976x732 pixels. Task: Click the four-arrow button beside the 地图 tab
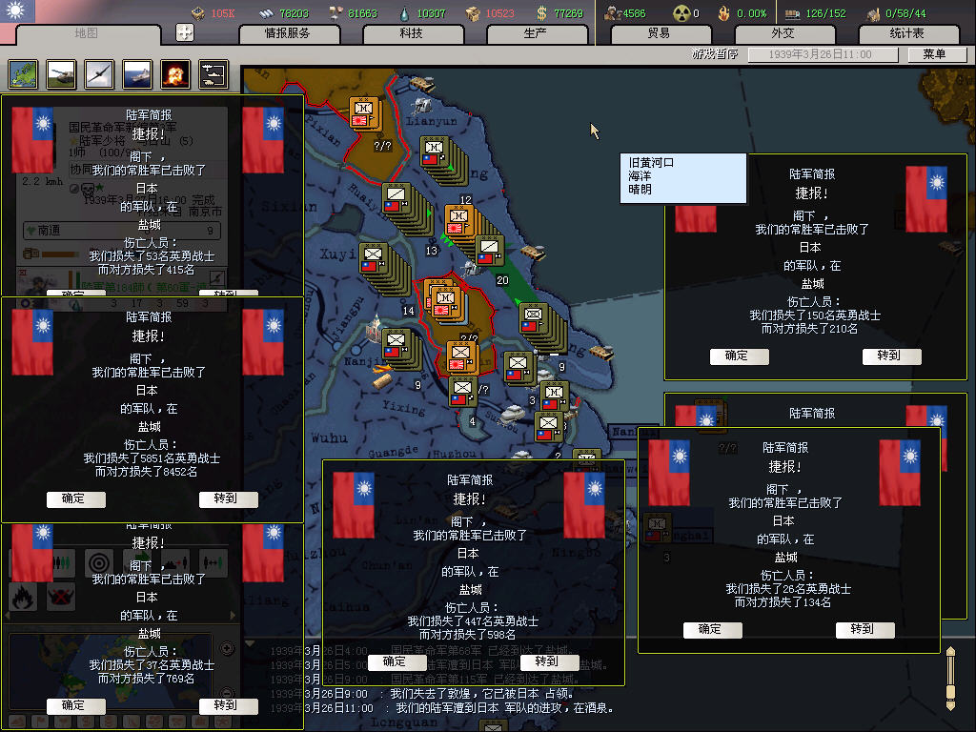pos(185,32)
